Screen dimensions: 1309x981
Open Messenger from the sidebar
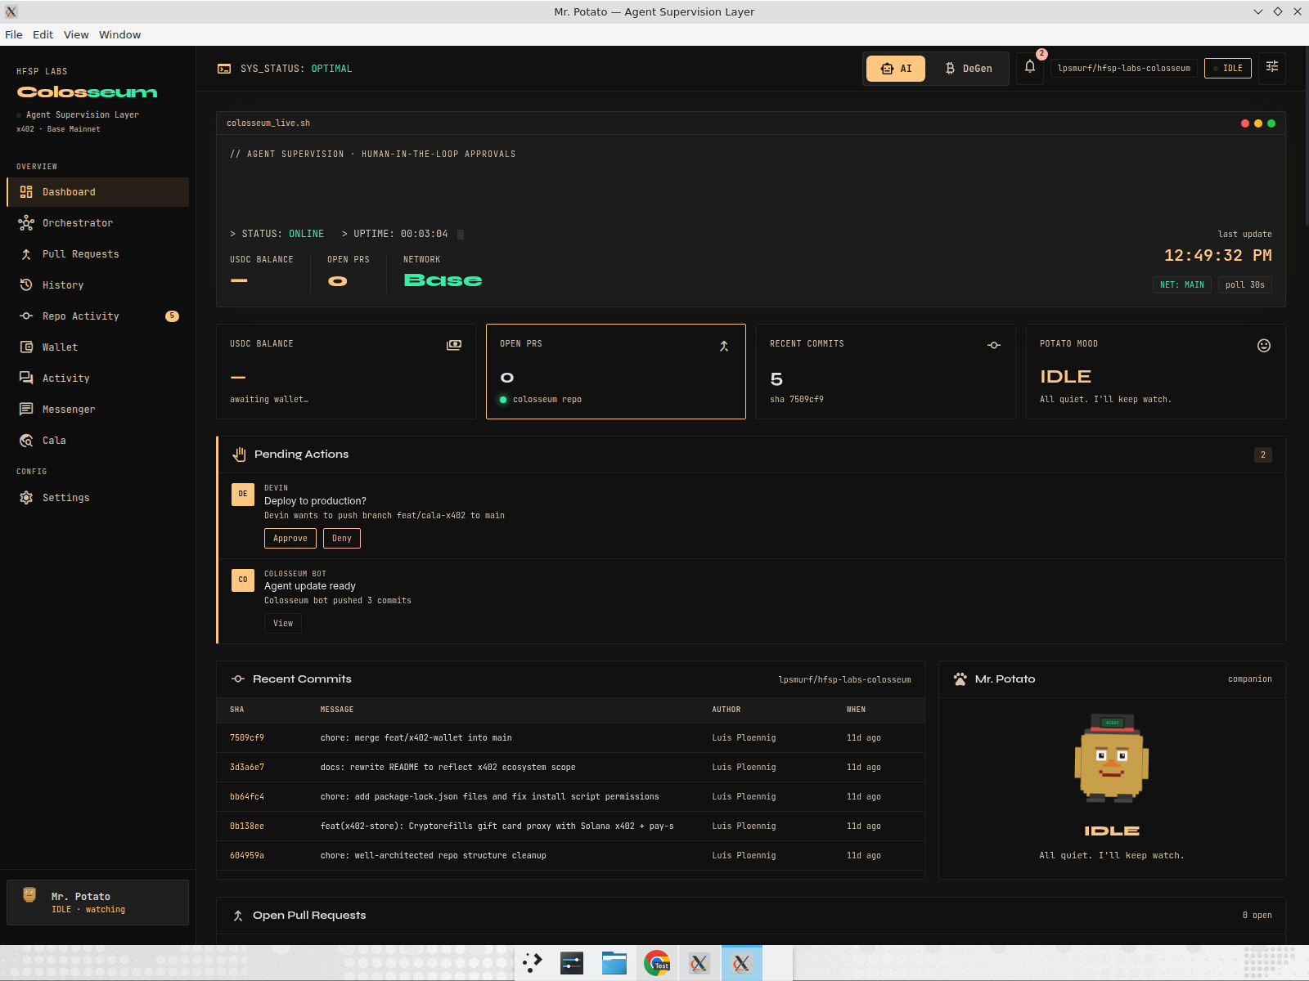[x=98, y=410]
